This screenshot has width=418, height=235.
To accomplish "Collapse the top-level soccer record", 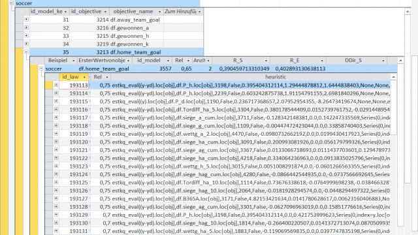I will (12, 3).
